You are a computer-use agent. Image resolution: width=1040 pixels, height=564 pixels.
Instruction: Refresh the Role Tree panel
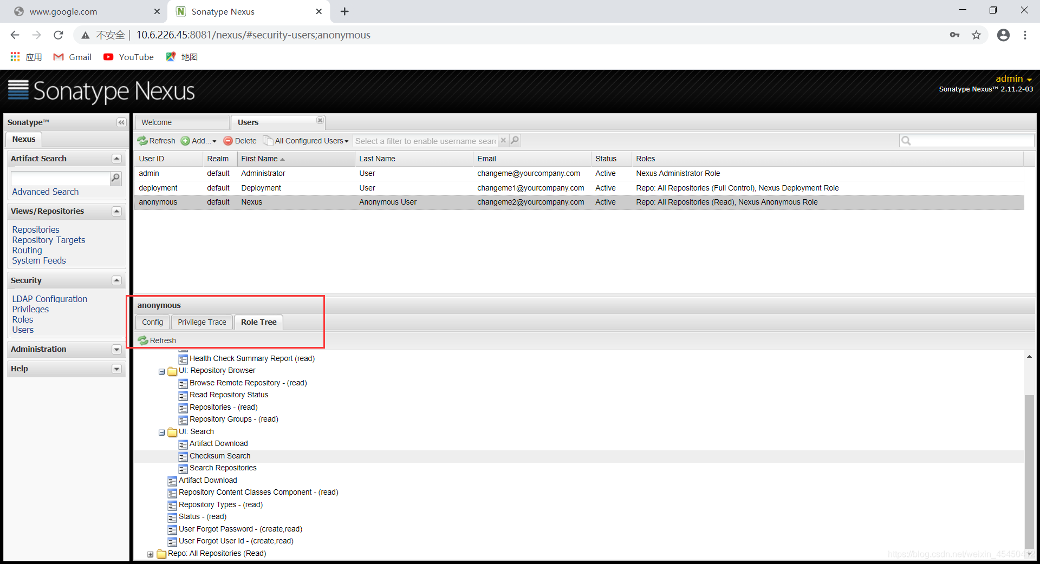coord(157,340)
